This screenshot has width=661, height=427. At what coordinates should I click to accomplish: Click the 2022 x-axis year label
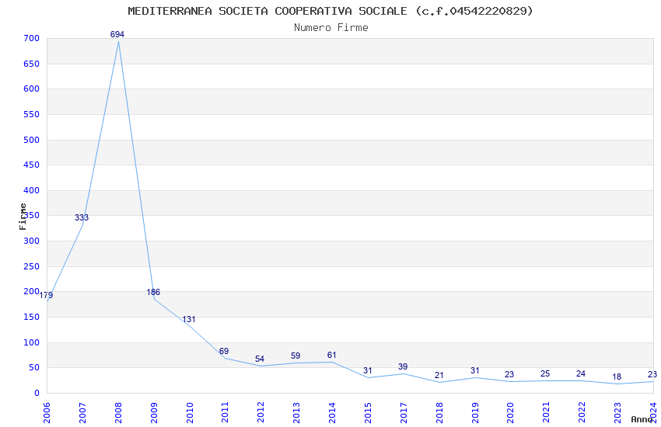pyautogui.click(x=582, y=413)
